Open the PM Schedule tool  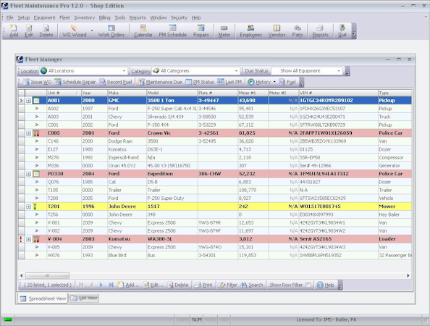pyautogui.click(x=172, y=30)
